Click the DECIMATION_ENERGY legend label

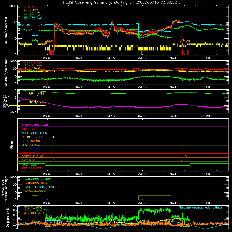point(37,179)
